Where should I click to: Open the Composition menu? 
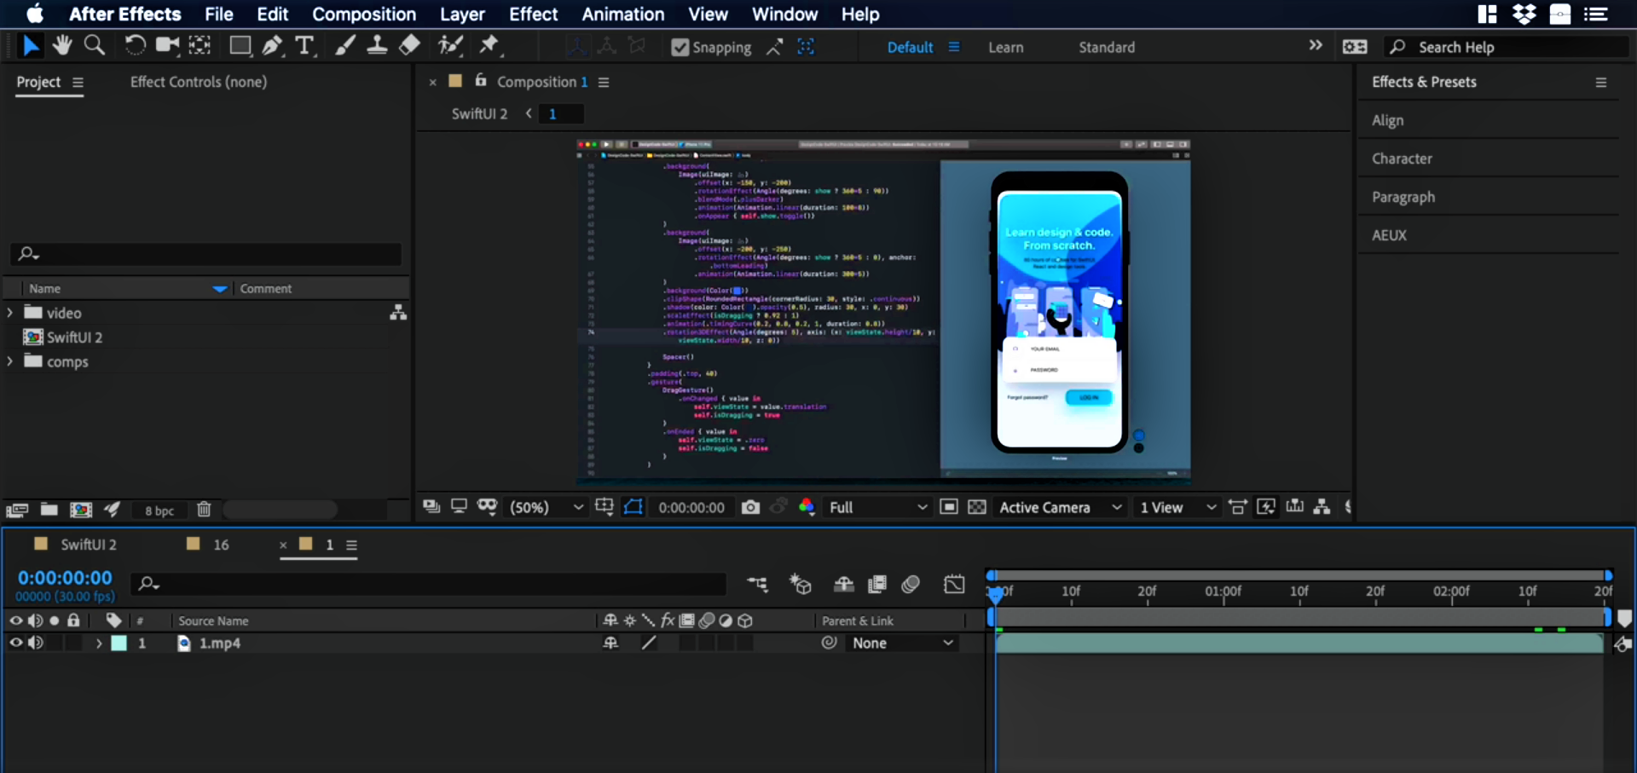363,14
